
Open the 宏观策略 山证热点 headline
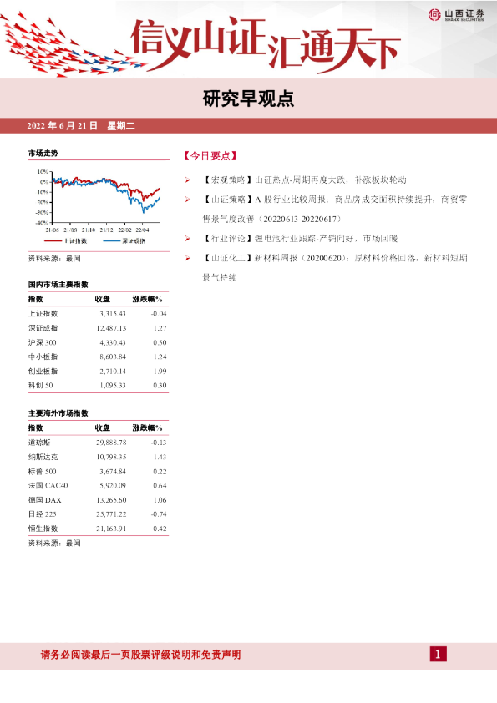304,180
